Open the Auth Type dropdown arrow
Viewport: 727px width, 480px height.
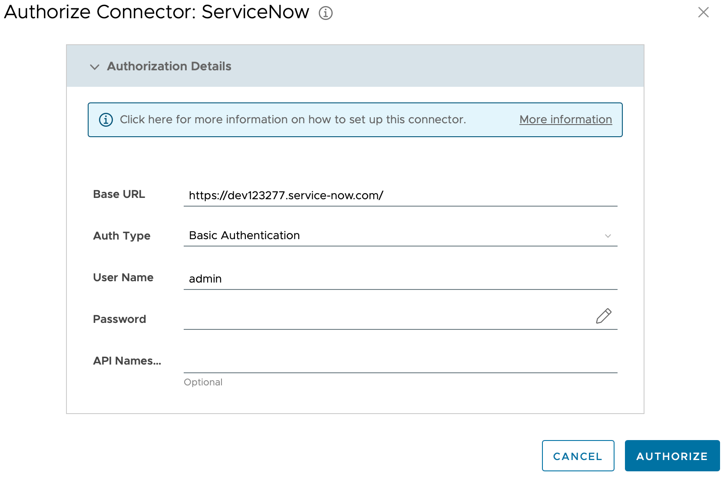tap(608, 236)
